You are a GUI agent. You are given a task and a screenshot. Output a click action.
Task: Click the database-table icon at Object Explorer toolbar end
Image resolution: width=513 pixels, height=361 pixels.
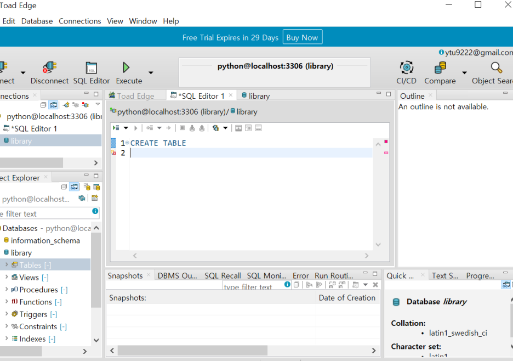click(96, 187)
